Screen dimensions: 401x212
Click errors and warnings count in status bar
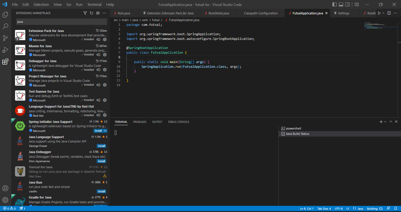[x=9, y=208]
